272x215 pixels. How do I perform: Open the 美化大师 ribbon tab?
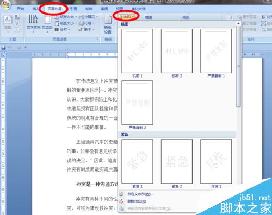click(139, 9)
